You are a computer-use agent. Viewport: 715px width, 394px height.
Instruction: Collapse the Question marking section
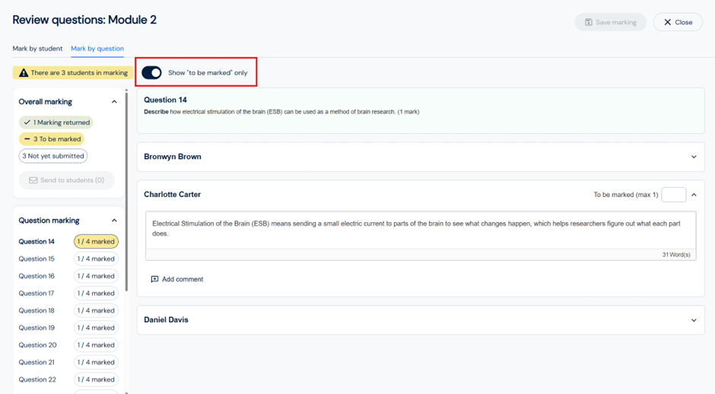114,221
